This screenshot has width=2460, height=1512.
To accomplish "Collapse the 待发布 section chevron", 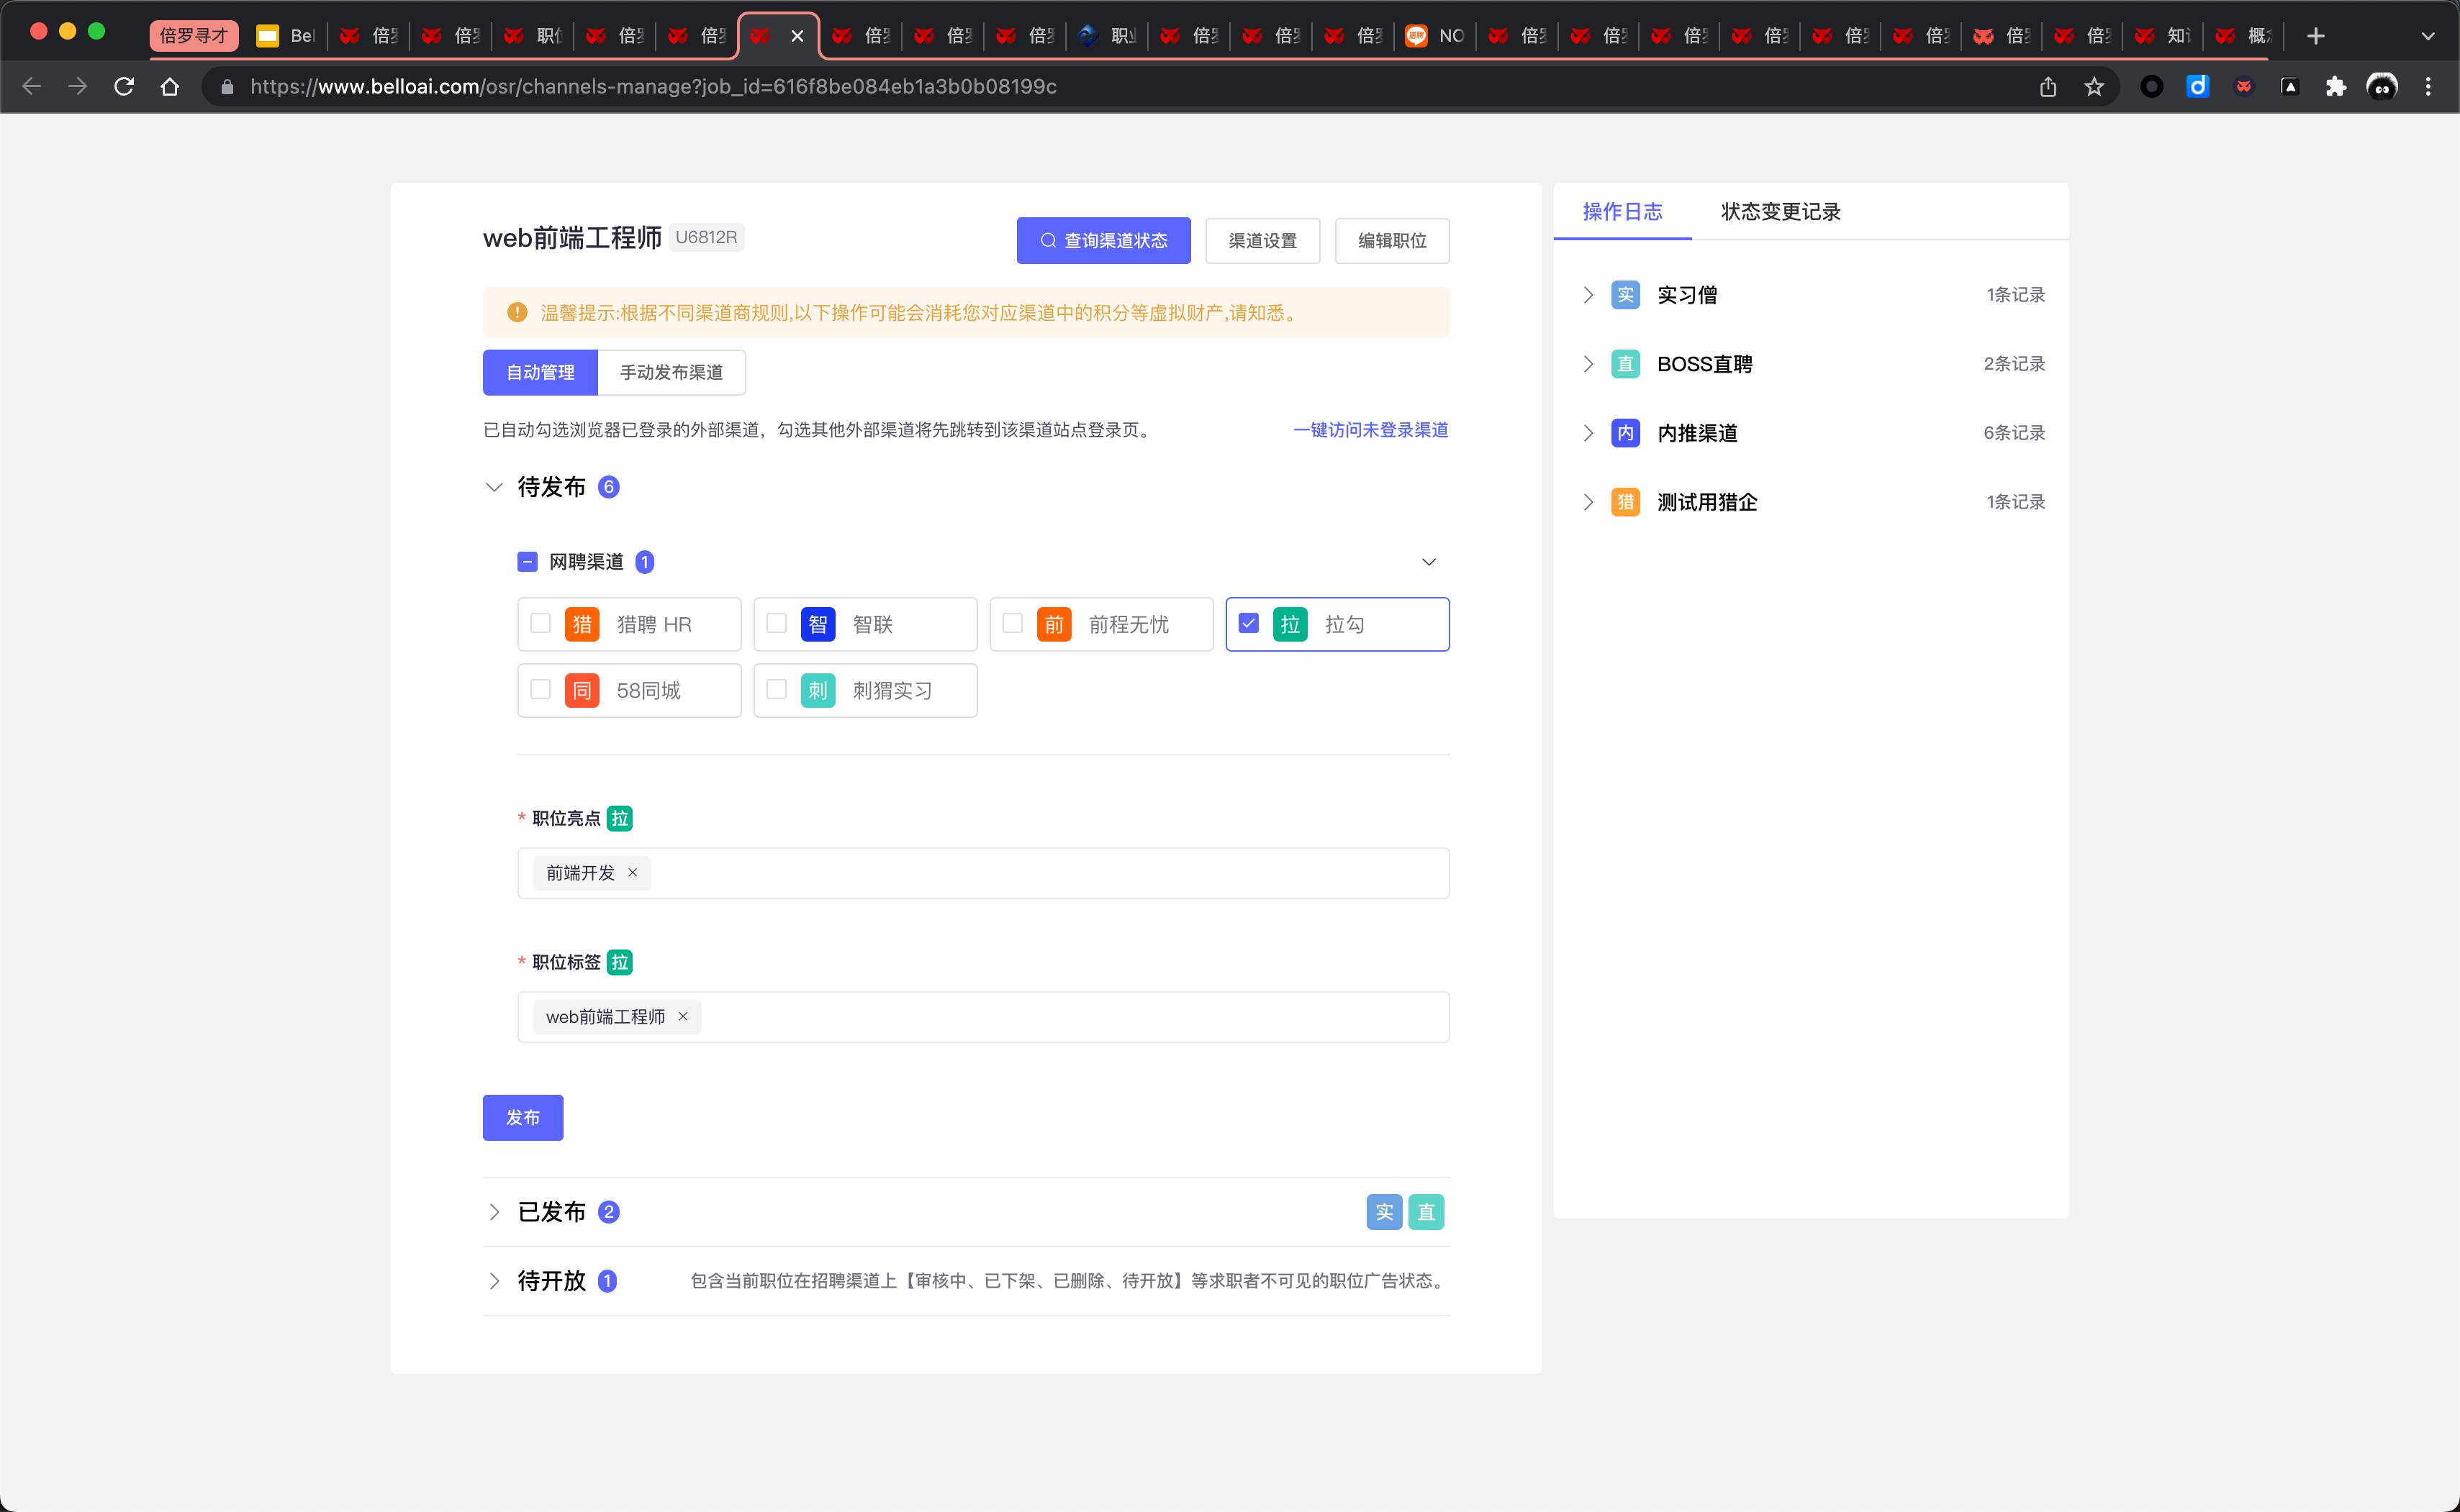I will [x=494, y=487].
